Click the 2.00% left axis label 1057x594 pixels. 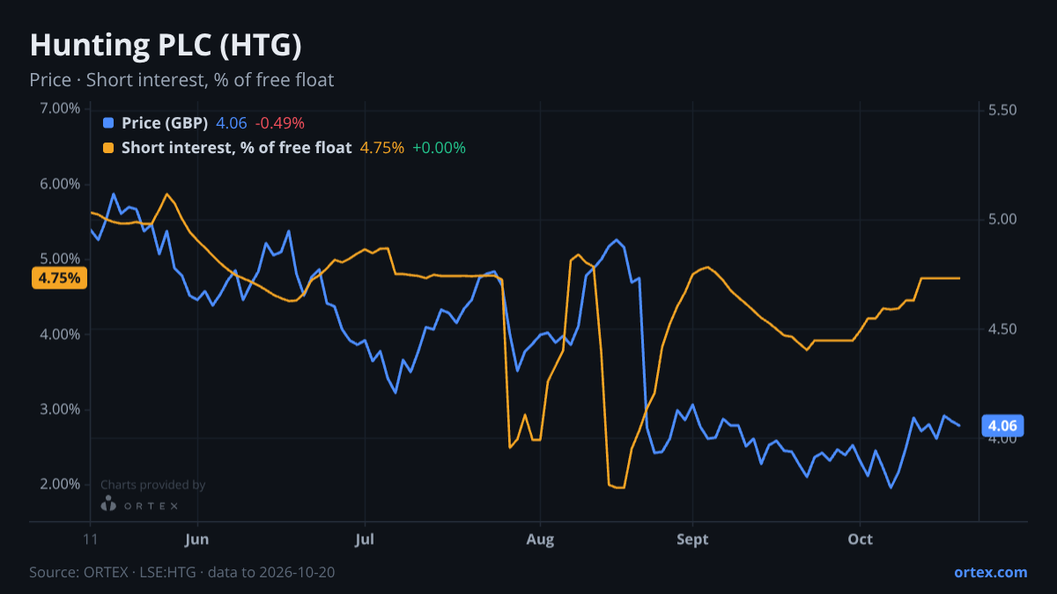pyautogui.click(x=60, y=484)
